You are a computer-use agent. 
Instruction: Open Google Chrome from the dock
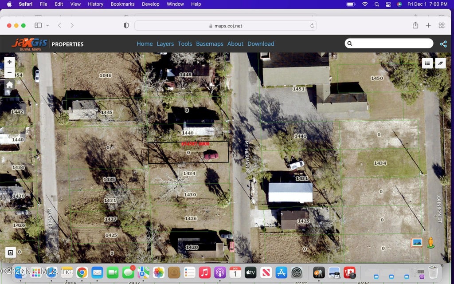82,272
